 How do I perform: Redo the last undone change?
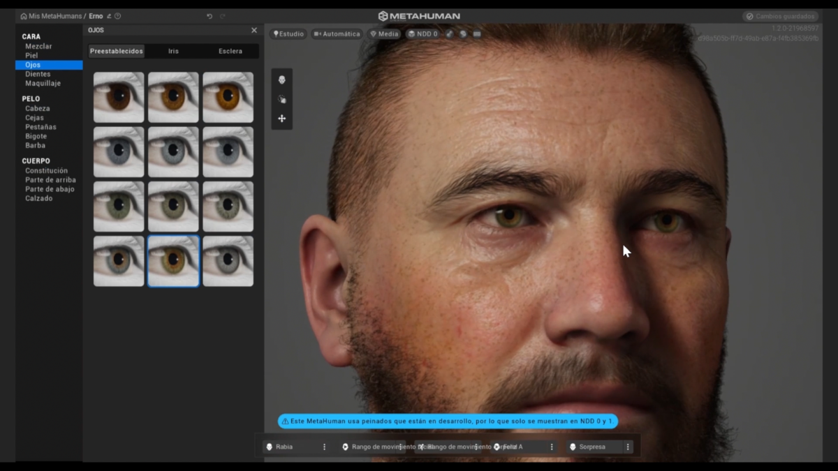pos(223,16)
